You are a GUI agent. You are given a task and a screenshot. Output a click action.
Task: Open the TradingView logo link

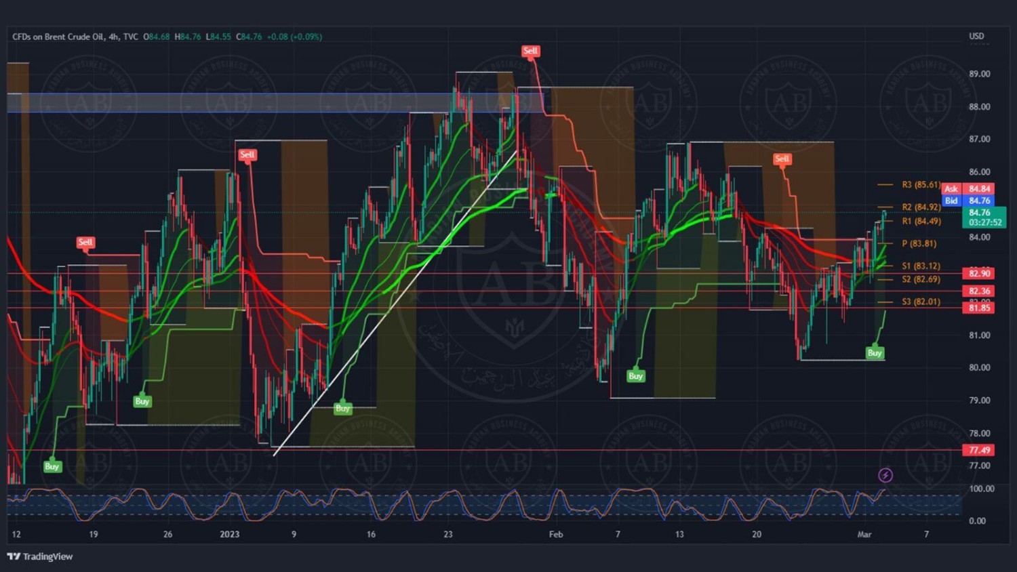40,556
